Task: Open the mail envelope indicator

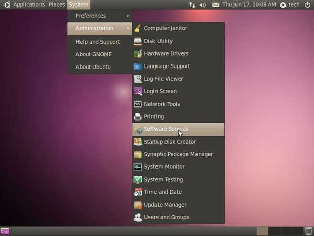Action: click(x=216, y=5)
